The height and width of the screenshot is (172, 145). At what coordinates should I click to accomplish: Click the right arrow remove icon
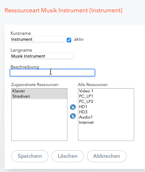click(73, 116)
